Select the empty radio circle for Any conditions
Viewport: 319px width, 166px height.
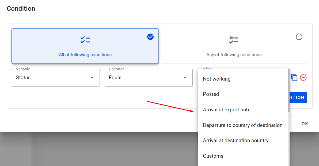click(x=299, y=37)
